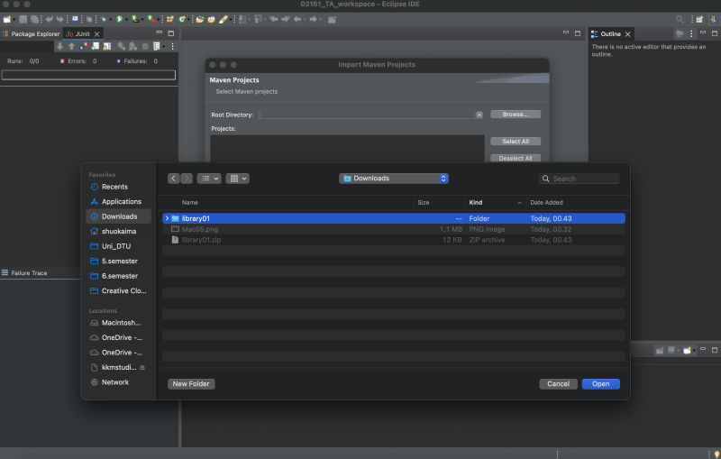The image size is (721, 459).
Task: Click the file dialog Search field
Action: [580, 179]
